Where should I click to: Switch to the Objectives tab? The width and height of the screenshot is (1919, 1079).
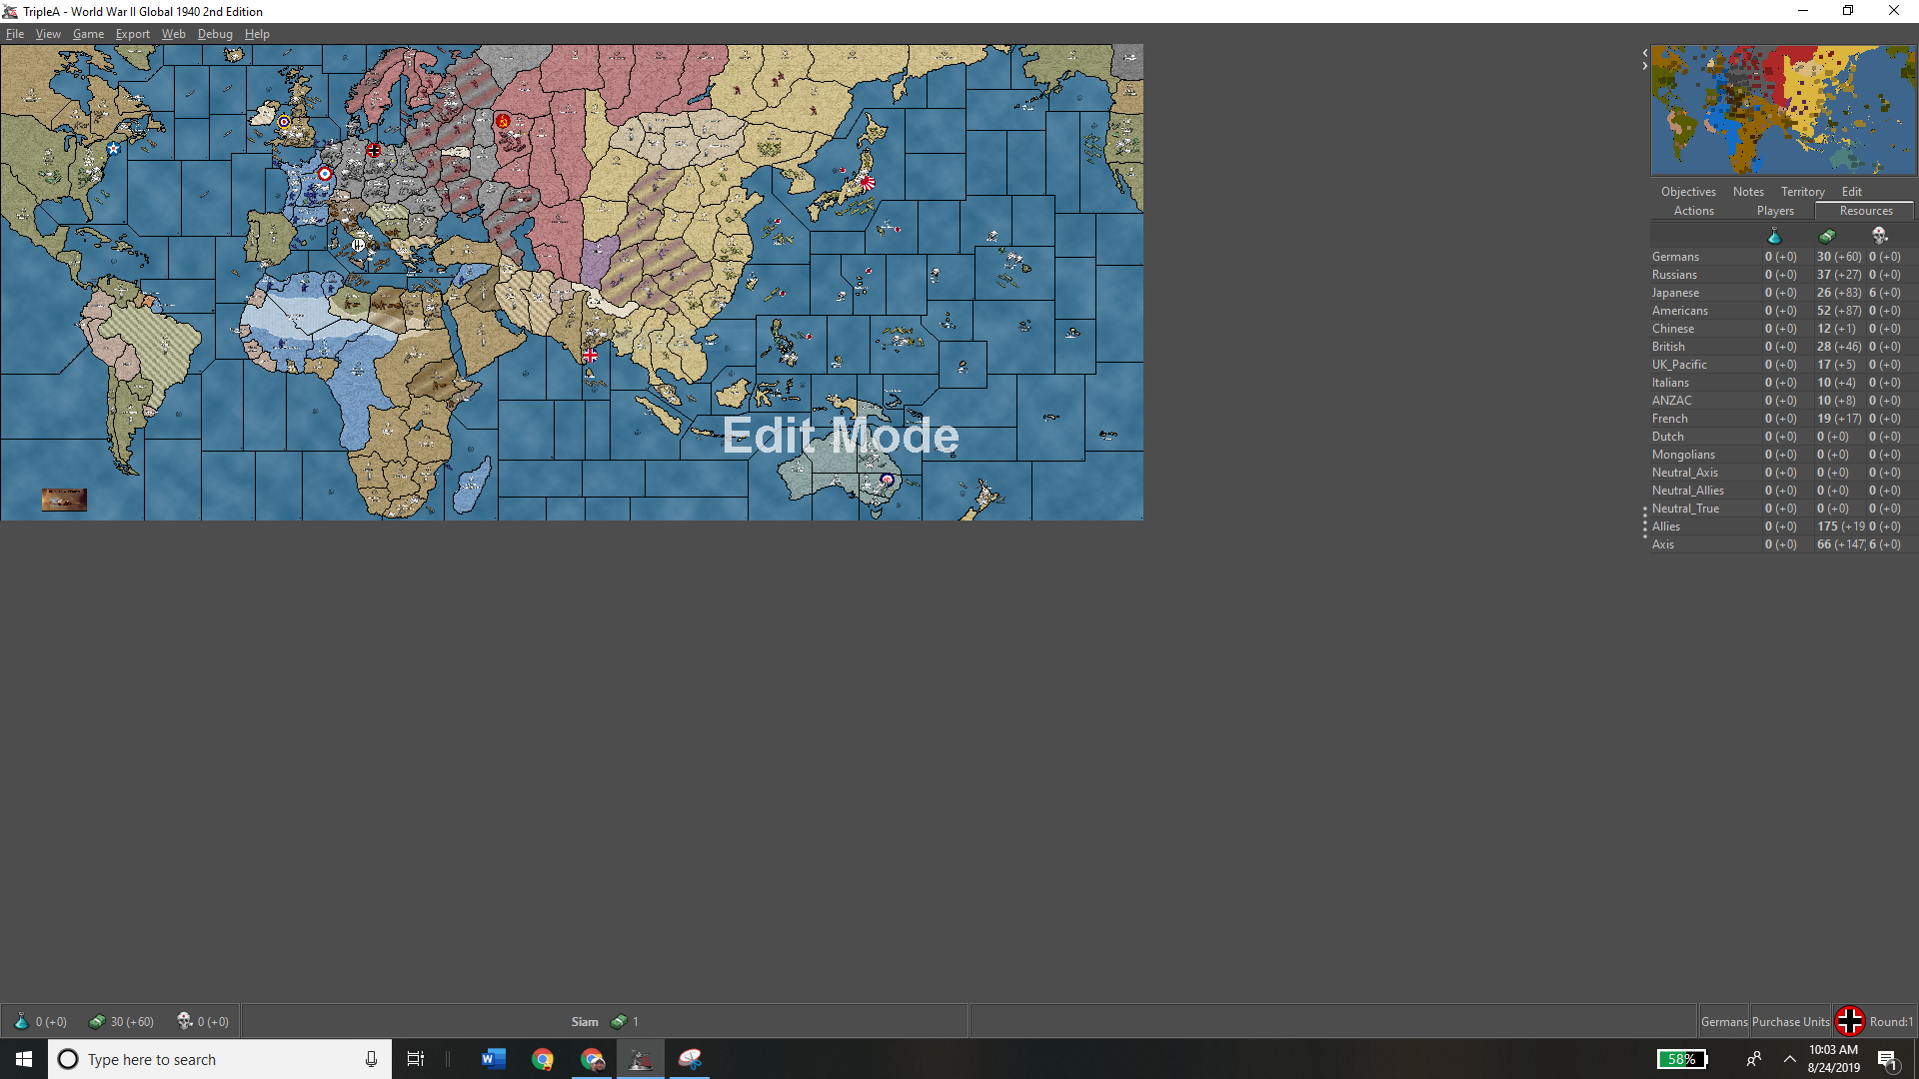tap(1688, 192)
